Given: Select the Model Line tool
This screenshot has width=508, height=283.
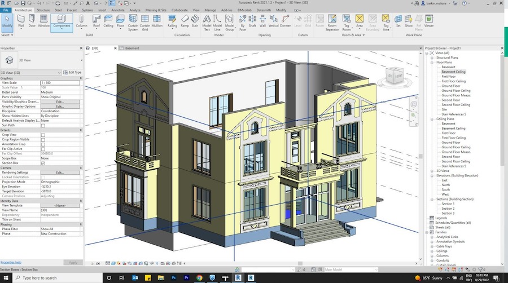Looking at the screenshot, I should tap(217, 23).
